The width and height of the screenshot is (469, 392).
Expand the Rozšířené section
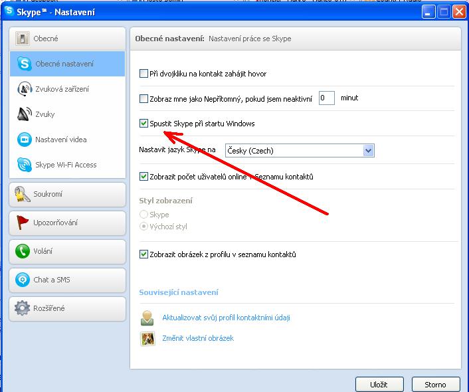click(x=67, y=308)
